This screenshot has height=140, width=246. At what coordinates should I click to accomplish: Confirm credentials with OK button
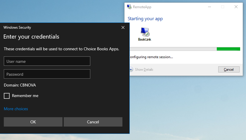coord(33,122)
